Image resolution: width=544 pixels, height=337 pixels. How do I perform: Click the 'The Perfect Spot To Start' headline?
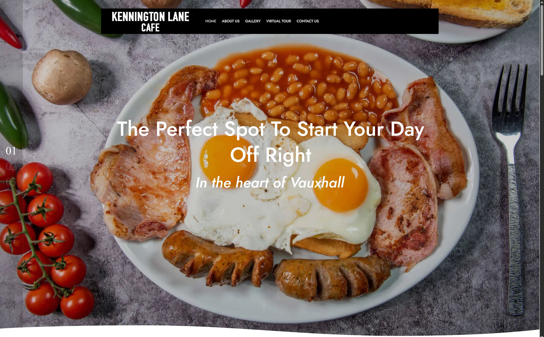coord(270,142)
